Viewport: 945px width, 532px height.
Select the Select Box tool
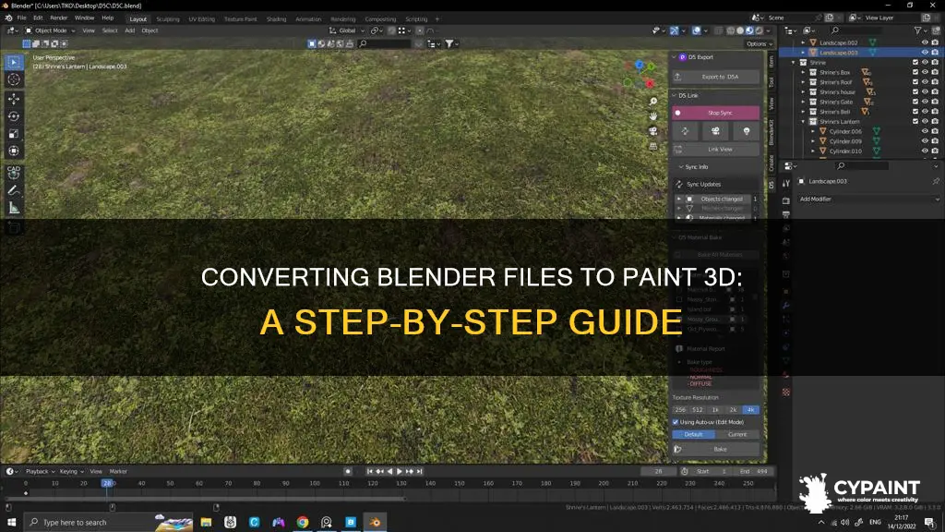[x=14, y=62]
